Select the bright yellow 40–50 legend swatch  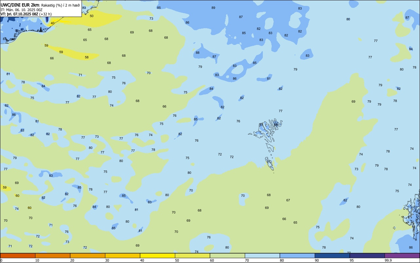[157, 255]
